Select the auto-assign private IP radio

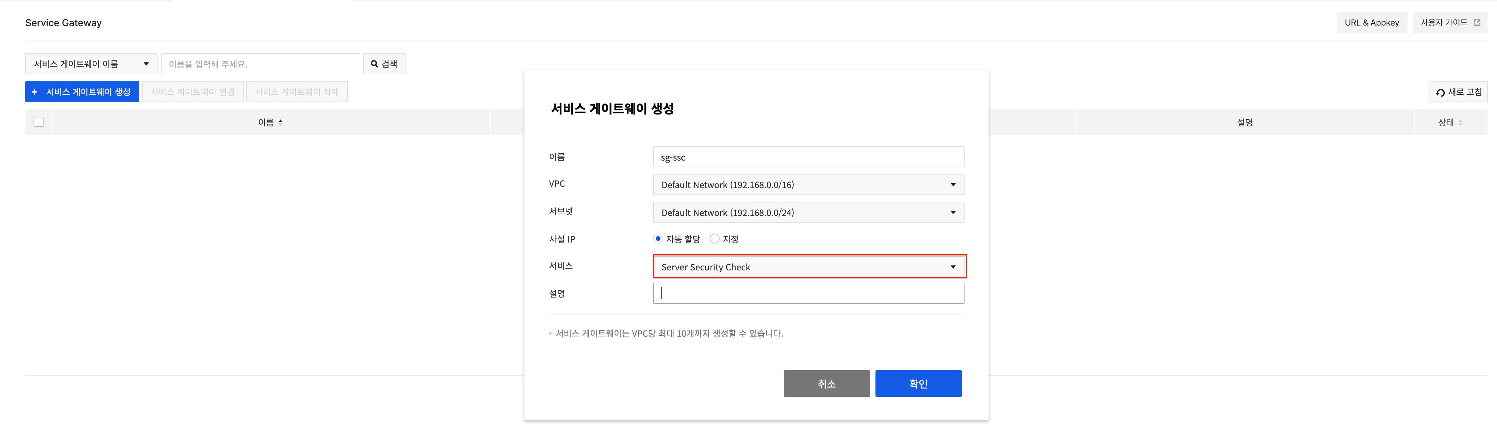click(658, 239)
